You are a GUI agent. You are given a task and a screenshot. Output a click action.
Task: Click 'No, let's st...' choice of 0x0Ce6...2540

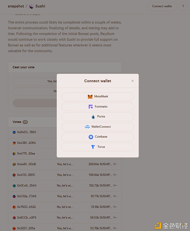click(65, 185)
